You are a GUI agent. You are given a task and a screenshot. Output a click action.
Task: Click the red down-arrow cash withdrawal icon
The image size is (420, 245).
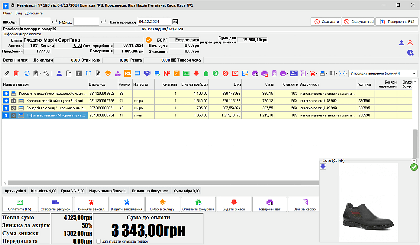point(196,73)
